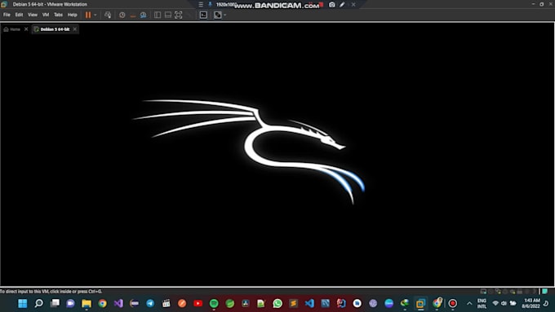Open File Explorer from taskbar
555x312 pixels.
coord(87,303)
